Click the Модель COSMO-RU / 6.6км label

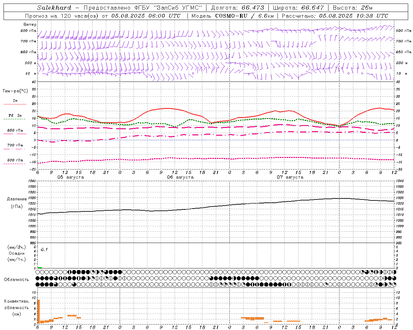click(232, 16)
